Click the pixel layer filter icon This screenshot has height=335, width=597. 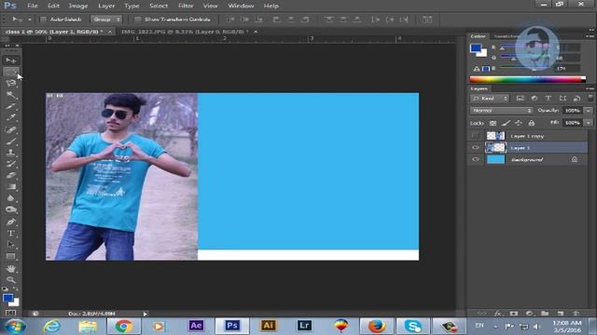click(x=521, y=99)
